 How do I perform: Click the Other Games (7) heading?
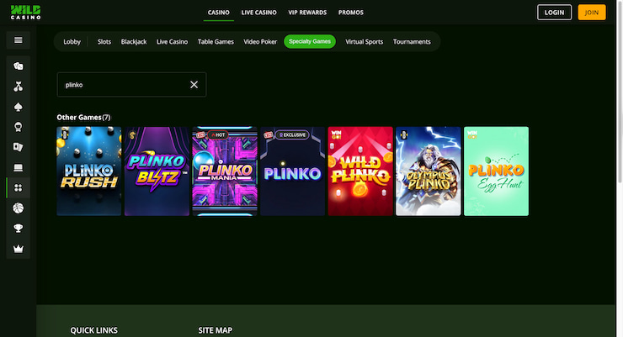pos(83,118)
